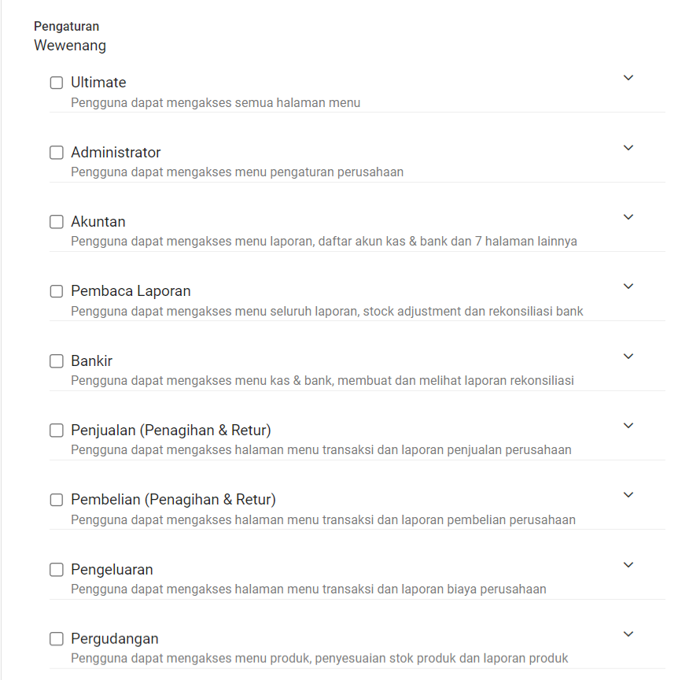The height and width of the screenshot is (680, 700).
Task: Expand the Ultimate role chevron
Action: tap(628, 78)
